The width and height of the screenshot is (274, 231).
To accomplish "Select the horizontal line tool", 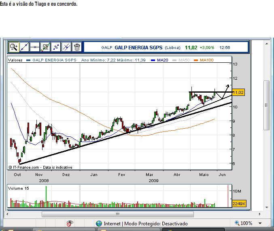I will pos(35,47).
